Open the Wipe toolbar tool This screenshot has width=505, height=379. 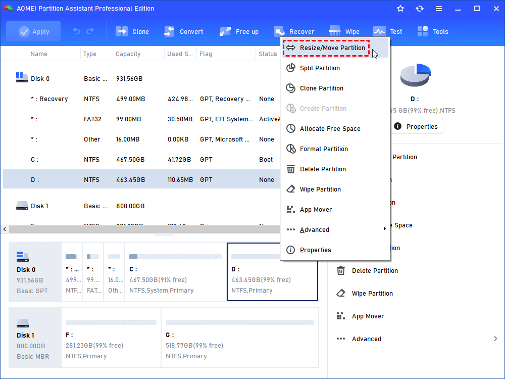(x=344, y=31)
